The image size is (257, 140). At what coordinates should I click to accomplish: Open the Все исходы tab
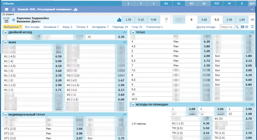[32, 27]
